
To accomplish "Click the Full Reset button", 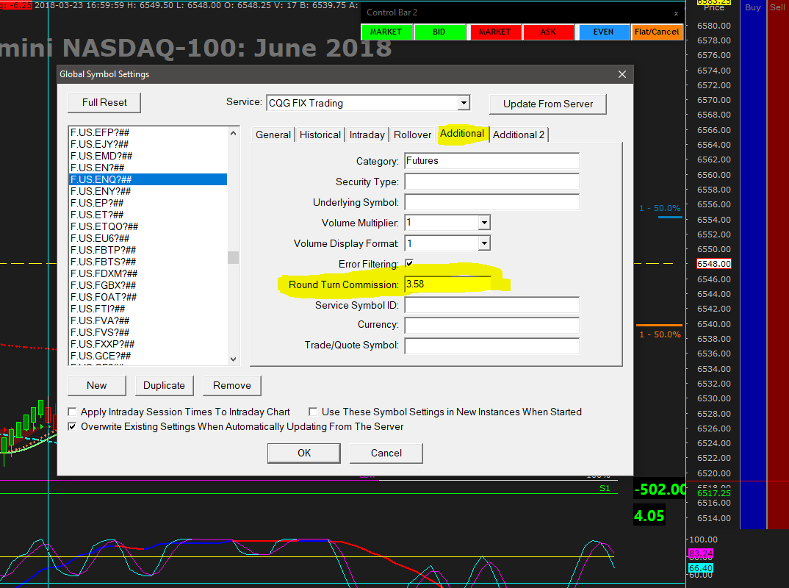I will 104,103.
